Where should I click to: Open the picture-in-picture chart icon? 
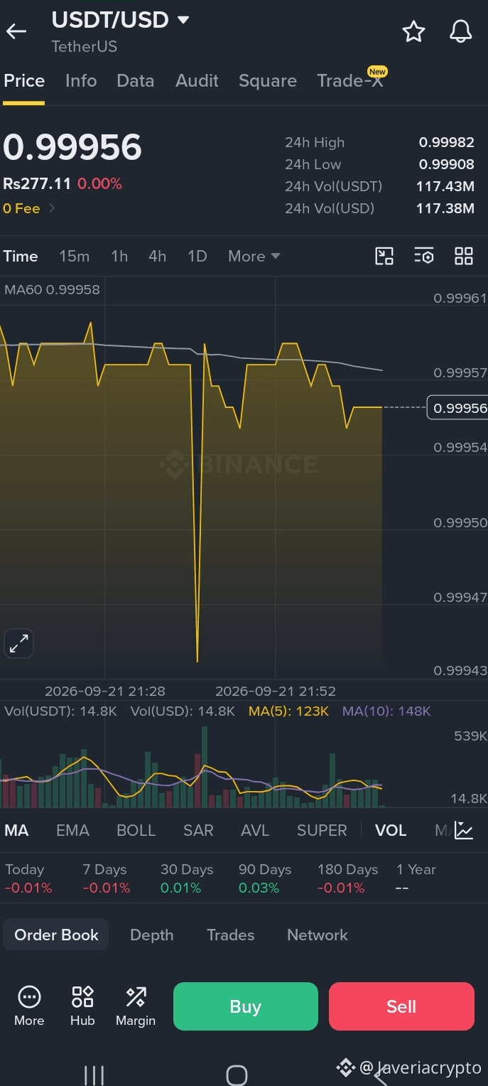pyautogui.click(x=384, y=257)
